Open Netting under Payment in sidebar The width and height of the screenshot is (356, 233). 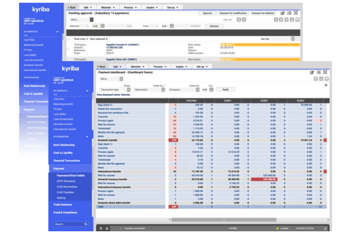pyautogui.click(x=61, y=198)
